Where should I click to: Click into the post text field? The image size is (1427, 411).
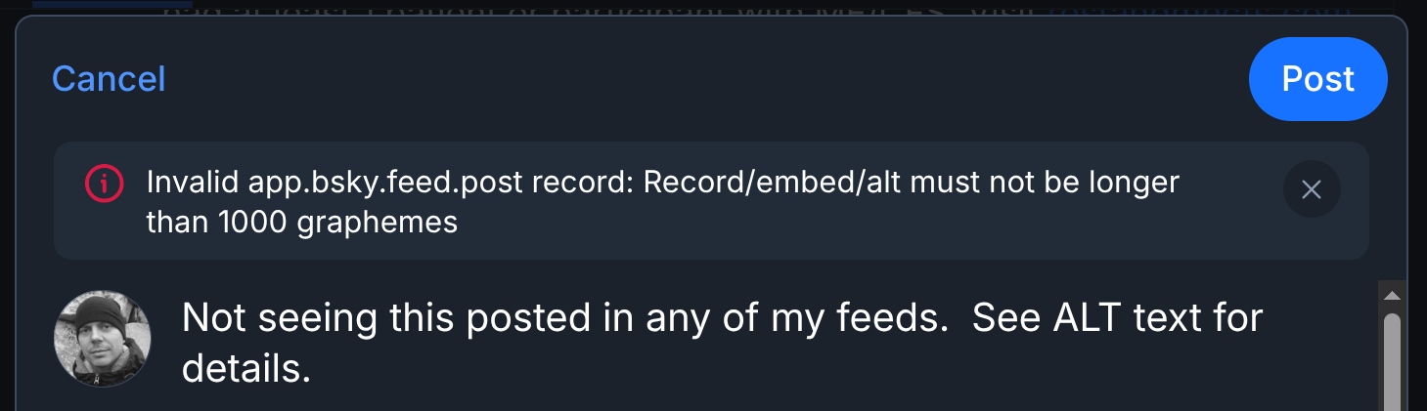pos(722,343)
